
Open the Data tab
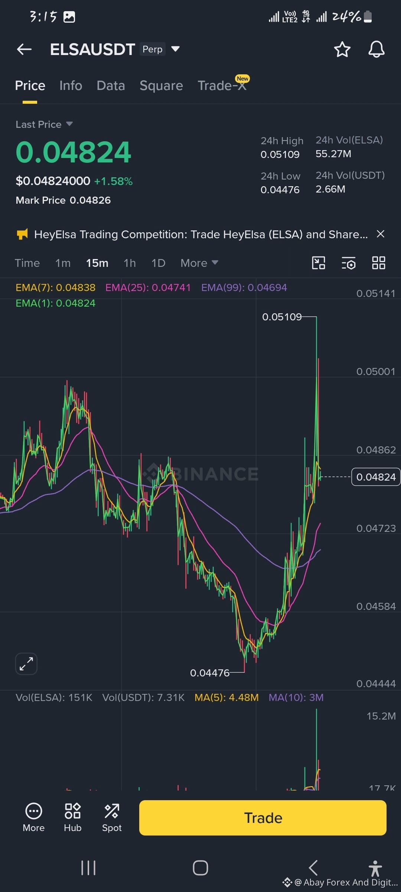111,85
